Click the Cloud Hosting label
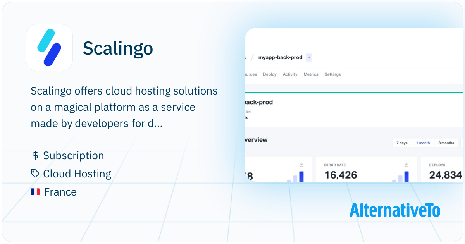This screenshot has height=244, width=465. [x=77, y=174]
